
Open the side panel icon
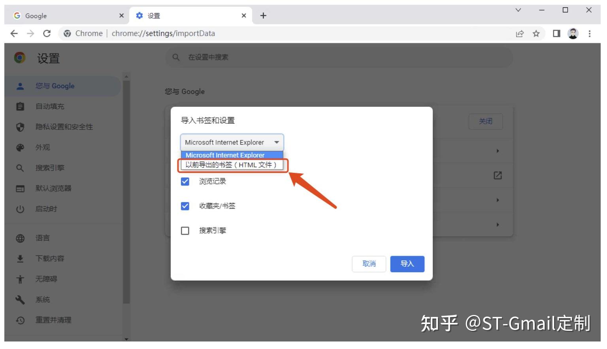coord(556,34)
